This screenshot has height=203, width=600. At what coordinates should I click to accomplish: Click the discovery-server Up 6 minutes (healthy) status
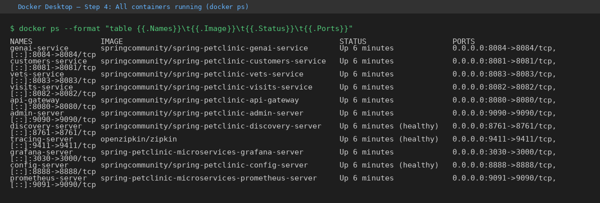[389, 126]
